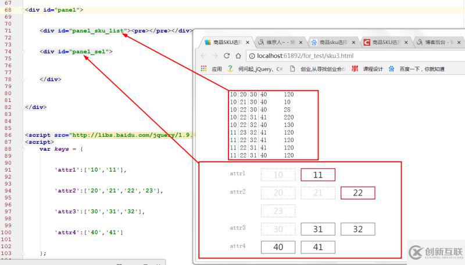Click disabled attr2 option 21

tap(318, 193)
